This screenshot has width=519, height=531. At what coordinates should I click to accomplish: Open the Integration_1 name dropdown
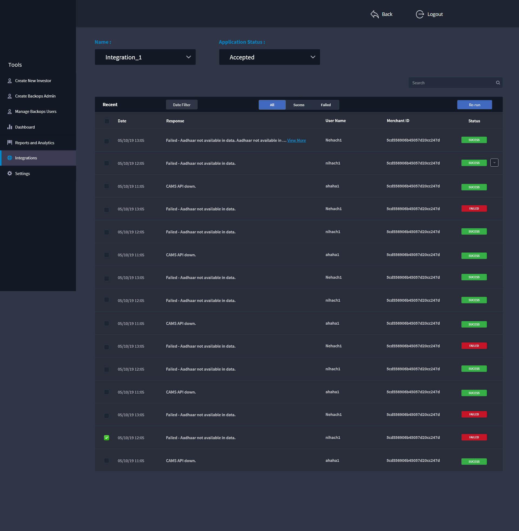click(145, 57)
